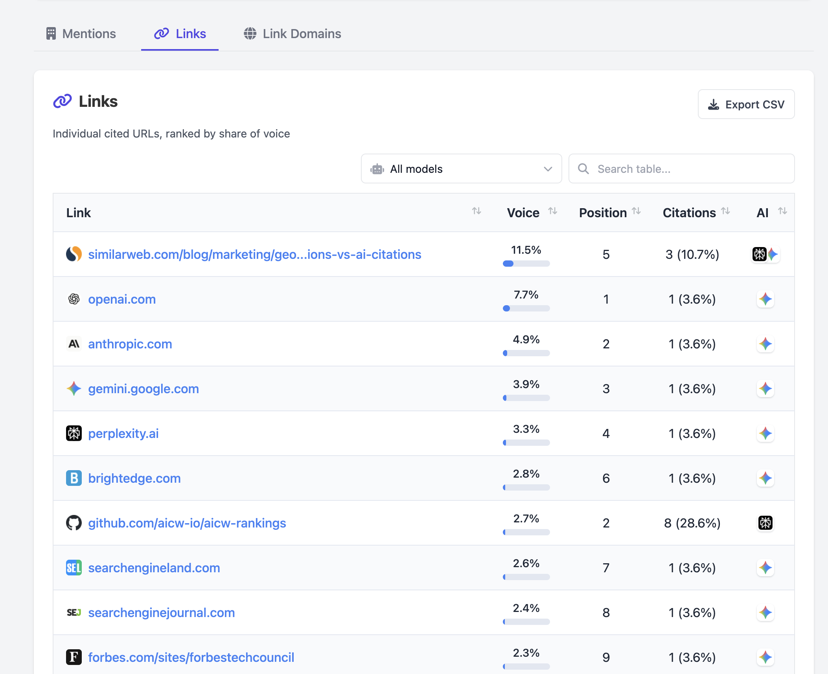Switch to the Mentions tab

pyautogui.click(x=81, y=34)
